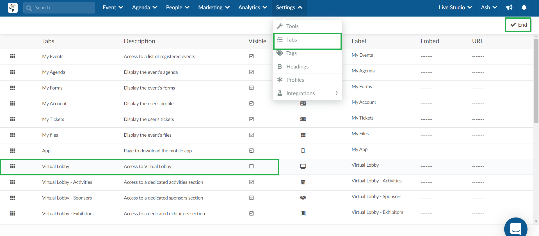Uncheck Visible for Virtual Lobby - Sponsors
539x236 pixels.
(x=252, y=198)
